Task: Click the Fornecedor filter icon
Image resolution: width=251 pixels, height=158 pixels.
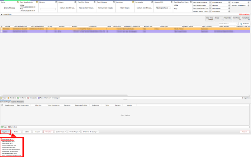Action: (152, 2)
